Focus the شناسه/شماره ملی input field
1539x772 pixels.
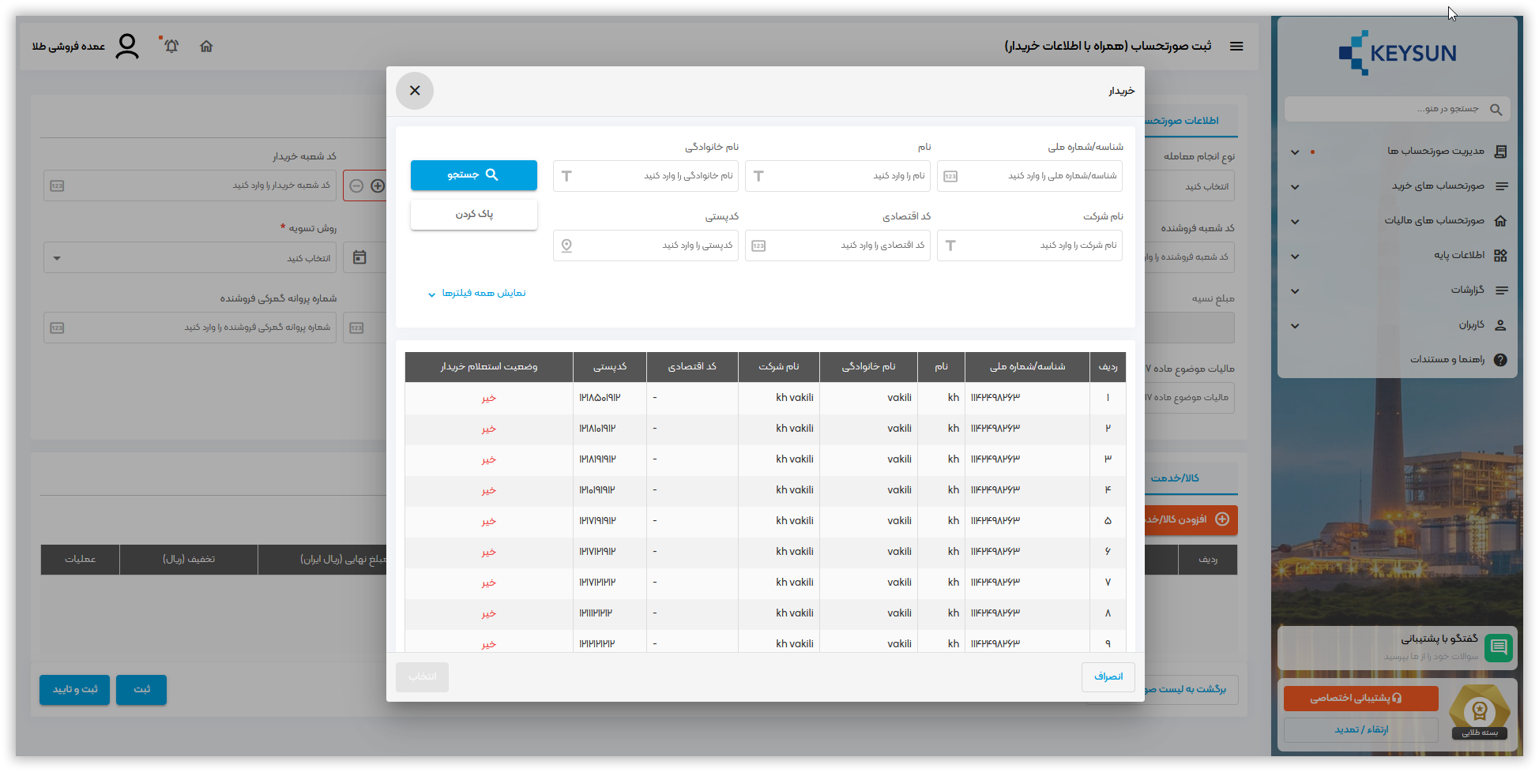1029,176
